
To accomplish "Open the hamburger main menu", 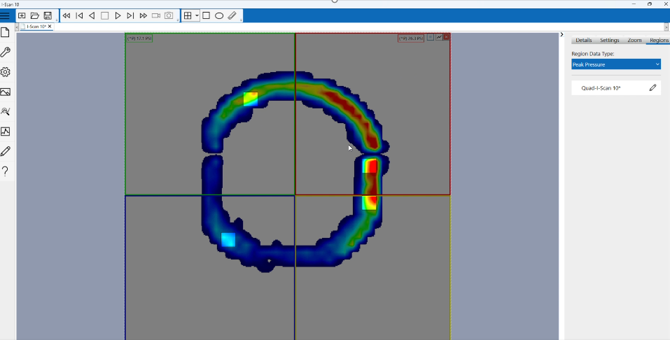I will point(5,16).
